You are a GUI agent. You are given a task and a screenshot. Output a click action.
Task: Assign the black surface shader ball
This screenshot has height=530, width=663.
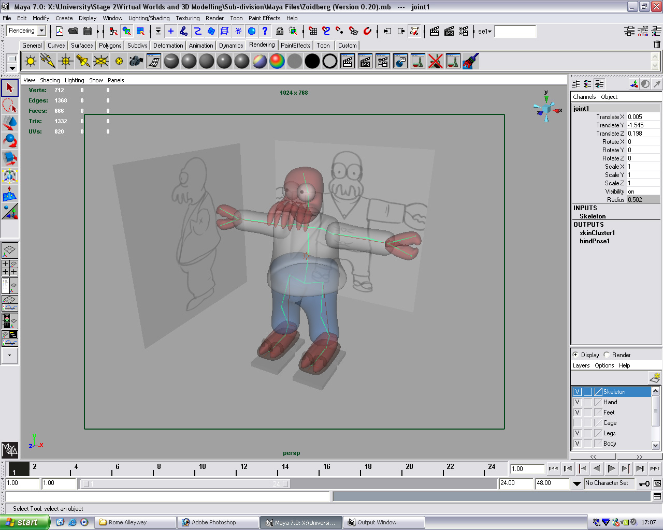coord(312,61)
